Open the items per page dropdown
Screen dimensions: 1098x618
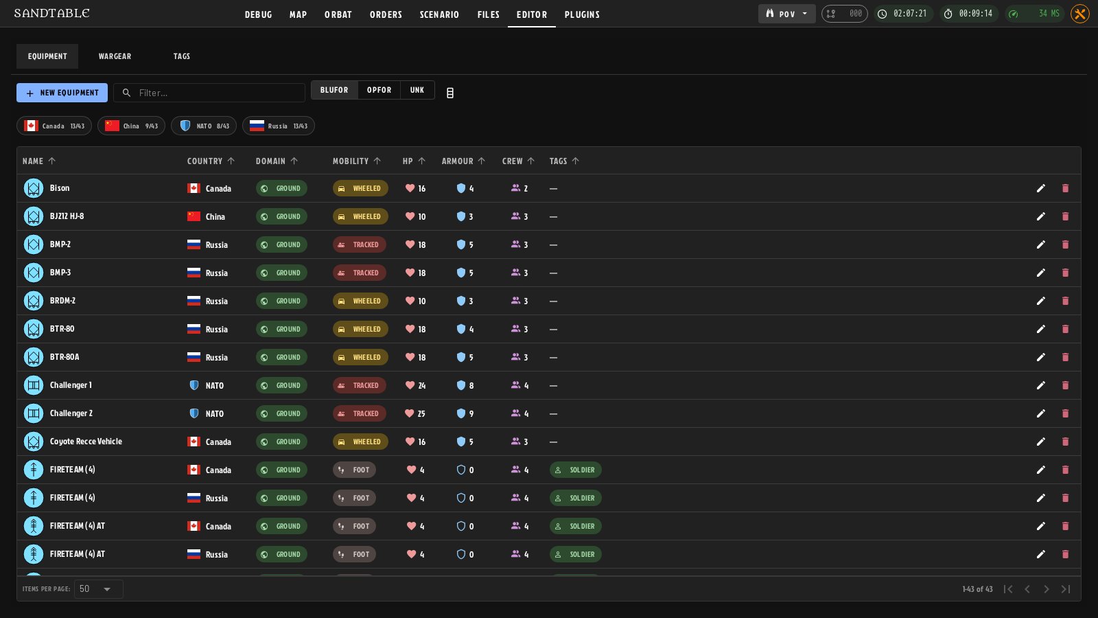pos(98,589)
